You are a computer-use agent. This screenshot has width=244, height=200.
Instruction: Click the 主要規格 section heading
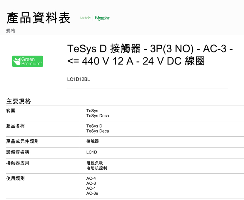tap(19, 101)
